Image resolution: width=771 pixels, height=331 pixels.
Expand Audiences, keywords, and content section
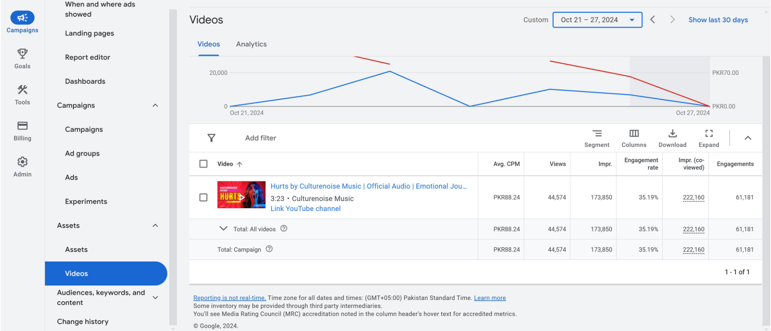(x=155, y=297)
